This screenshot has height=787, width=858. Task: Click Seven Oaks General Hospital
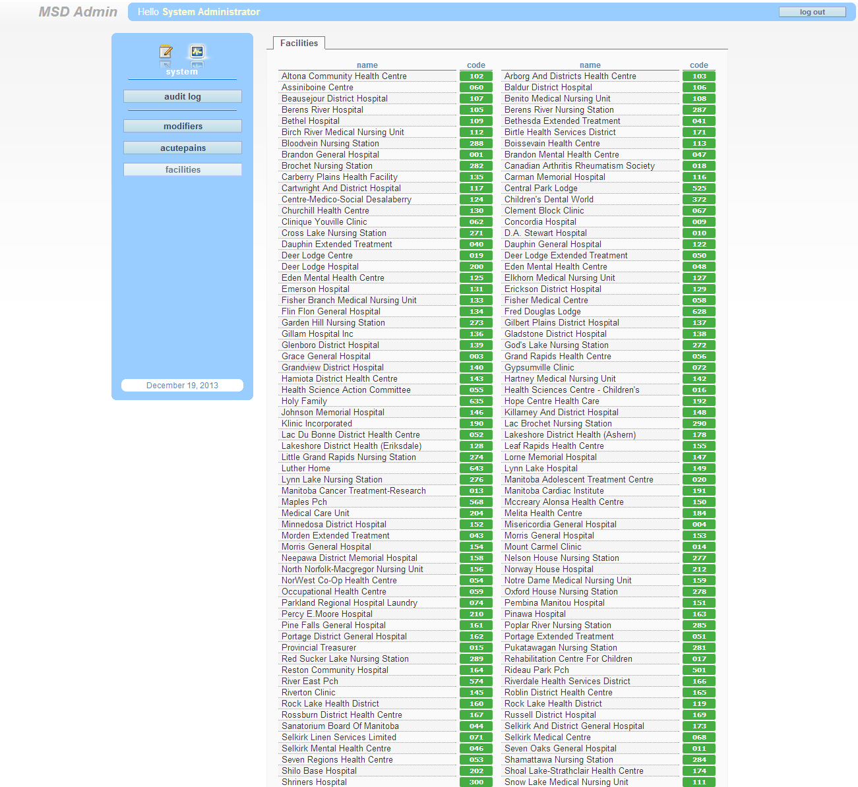[561, 748]
